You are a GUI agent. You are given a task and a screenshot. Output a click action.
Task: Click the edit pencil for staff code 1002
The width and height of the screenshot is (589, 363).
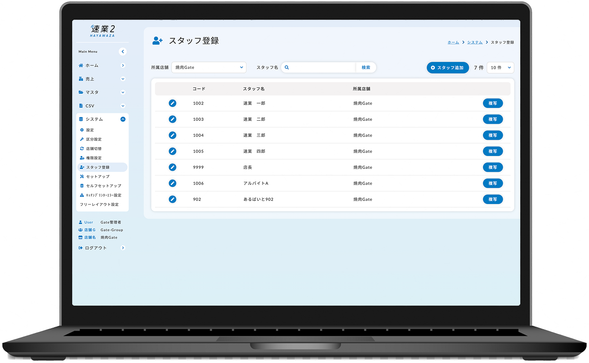pos(172,103)
